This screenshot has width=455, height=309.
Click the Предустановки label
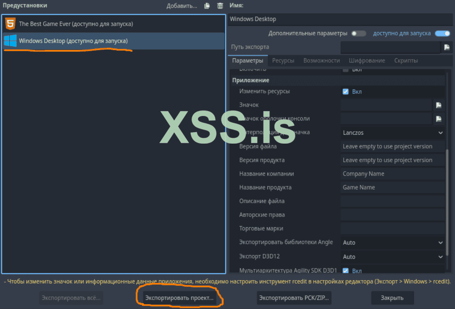click(x=25, y=5)
